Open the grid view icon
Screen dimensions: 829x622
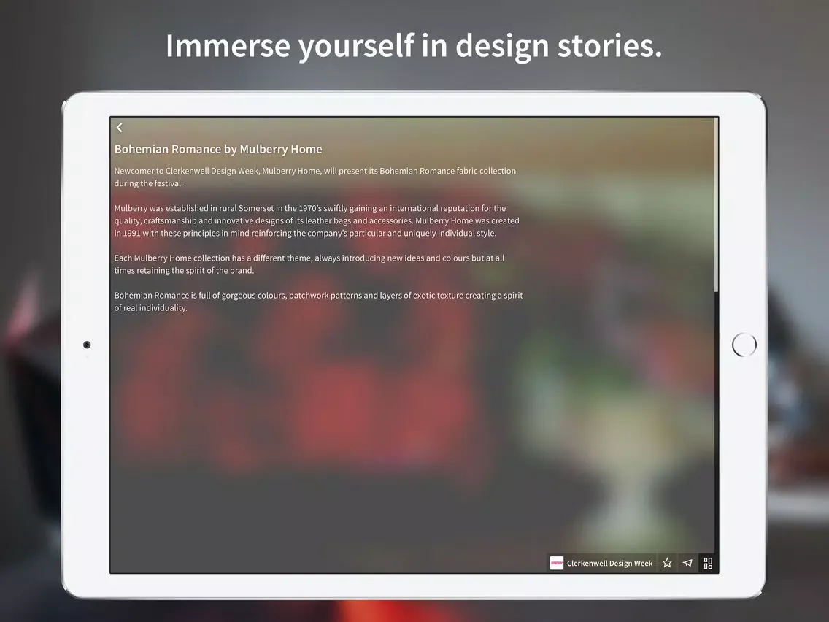(708, 564)
